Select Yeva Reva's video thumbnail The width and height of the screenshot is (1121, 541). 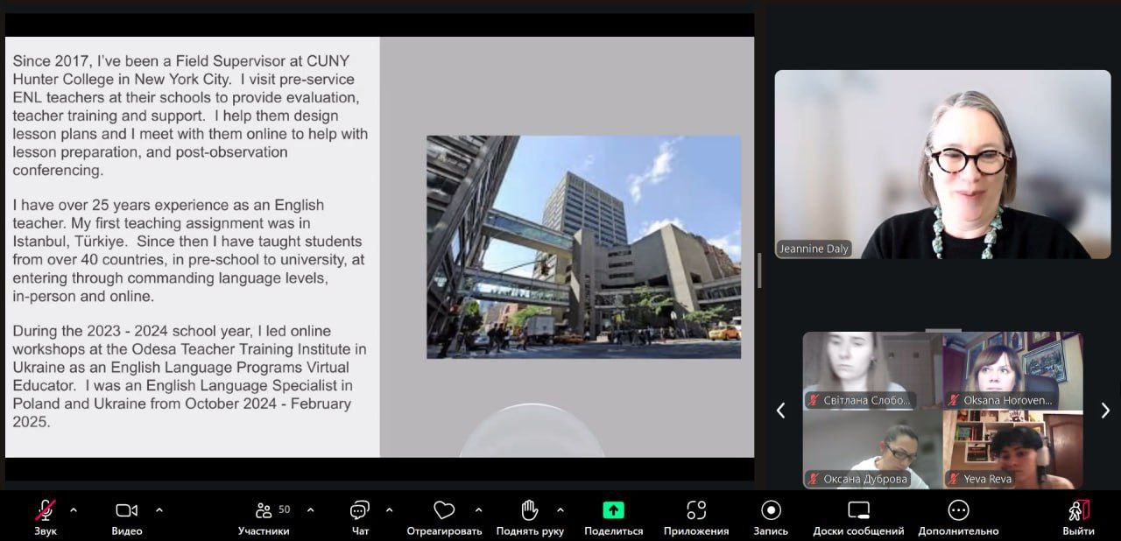(x=1012, y=450)
